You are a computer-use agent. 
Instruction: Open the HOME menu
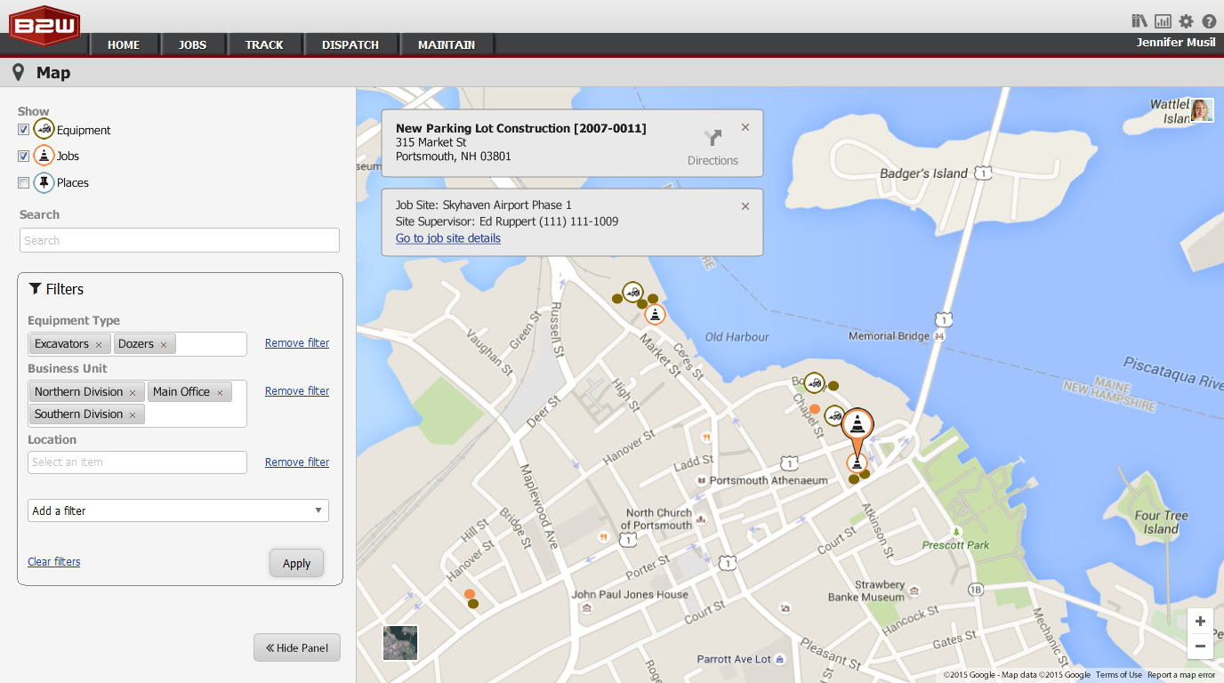tap(124, 44)
